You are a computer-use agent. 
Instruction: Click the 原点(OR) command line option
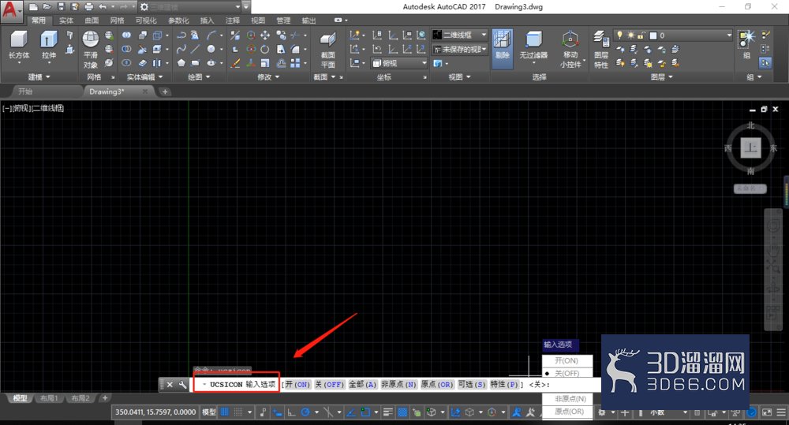coord(437,384)
